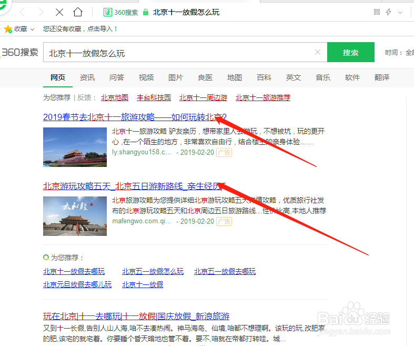The height and width of the screenshot is (346, 414).
Task: Open the 图片 tab
Action: [176, 77]
